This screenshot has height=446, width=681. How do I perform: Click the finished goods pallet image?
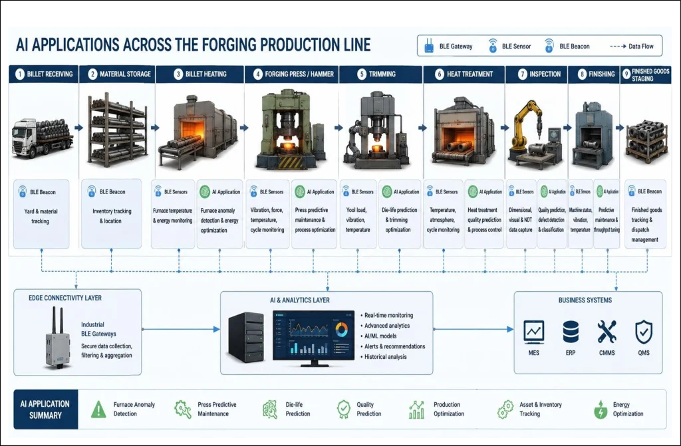tap(646, 144)
